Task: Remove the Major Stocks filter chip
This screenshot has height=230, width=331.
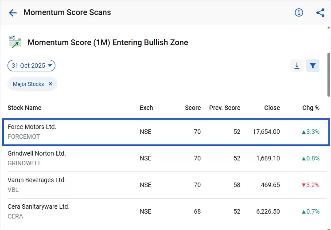Action: [51, 84]
